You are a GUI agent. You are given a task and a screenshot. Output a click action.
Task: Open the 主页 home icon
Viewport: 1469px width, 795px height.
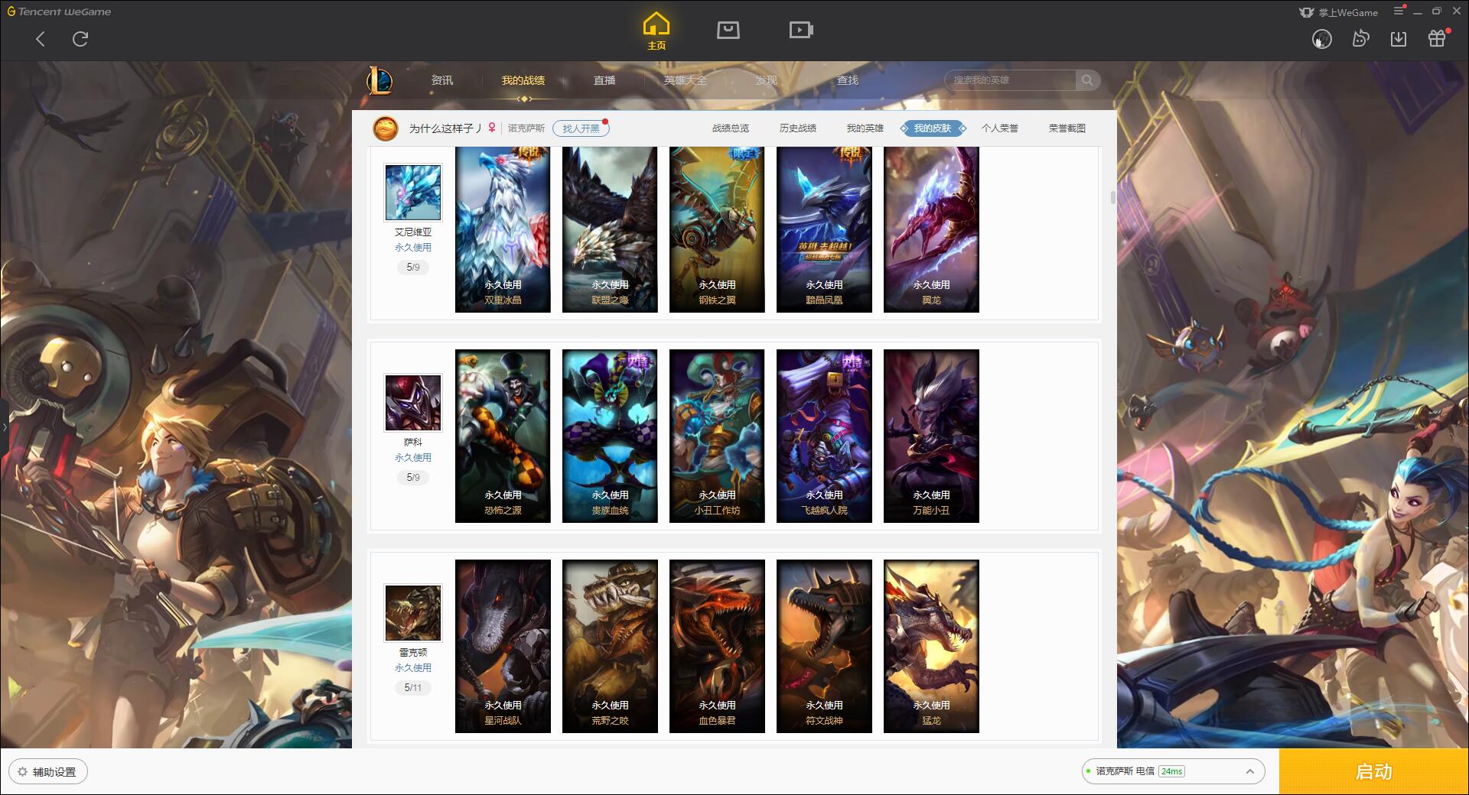click(x=656, y=31)
